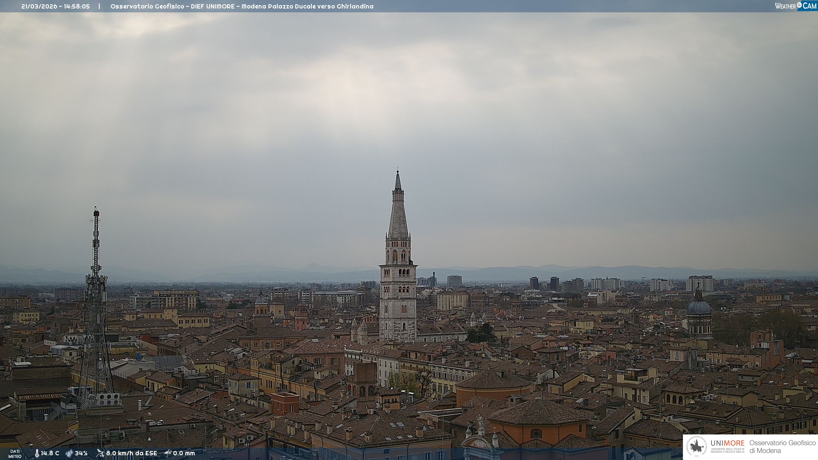Click the UNIMORE university seal emblem

point(697,447)
